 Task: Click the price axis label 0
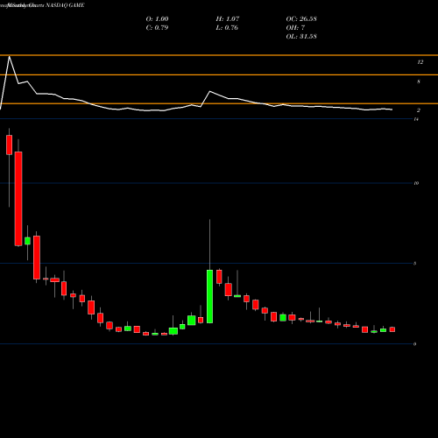point(415,343)
